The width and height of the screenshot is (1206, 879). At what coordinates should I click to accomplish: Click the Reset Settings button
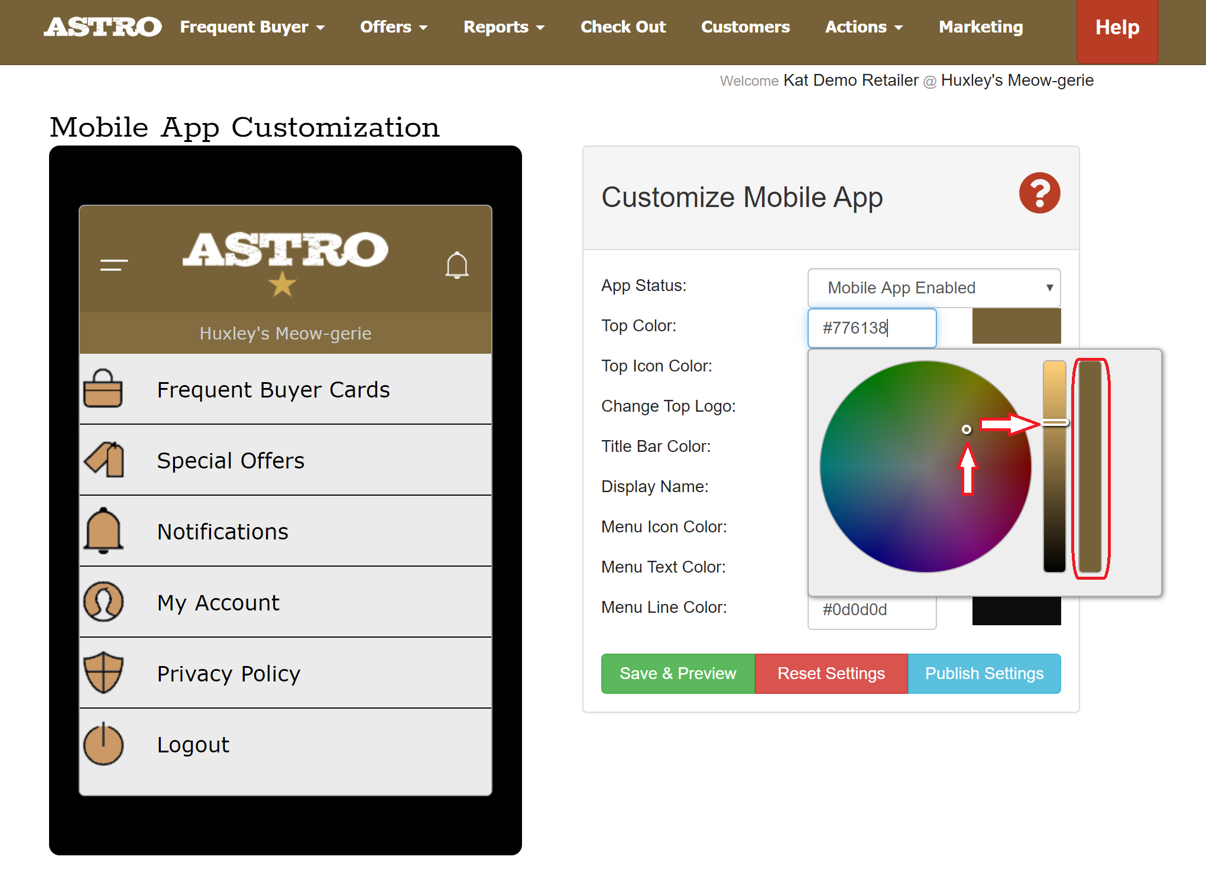[x=831, y=673]
